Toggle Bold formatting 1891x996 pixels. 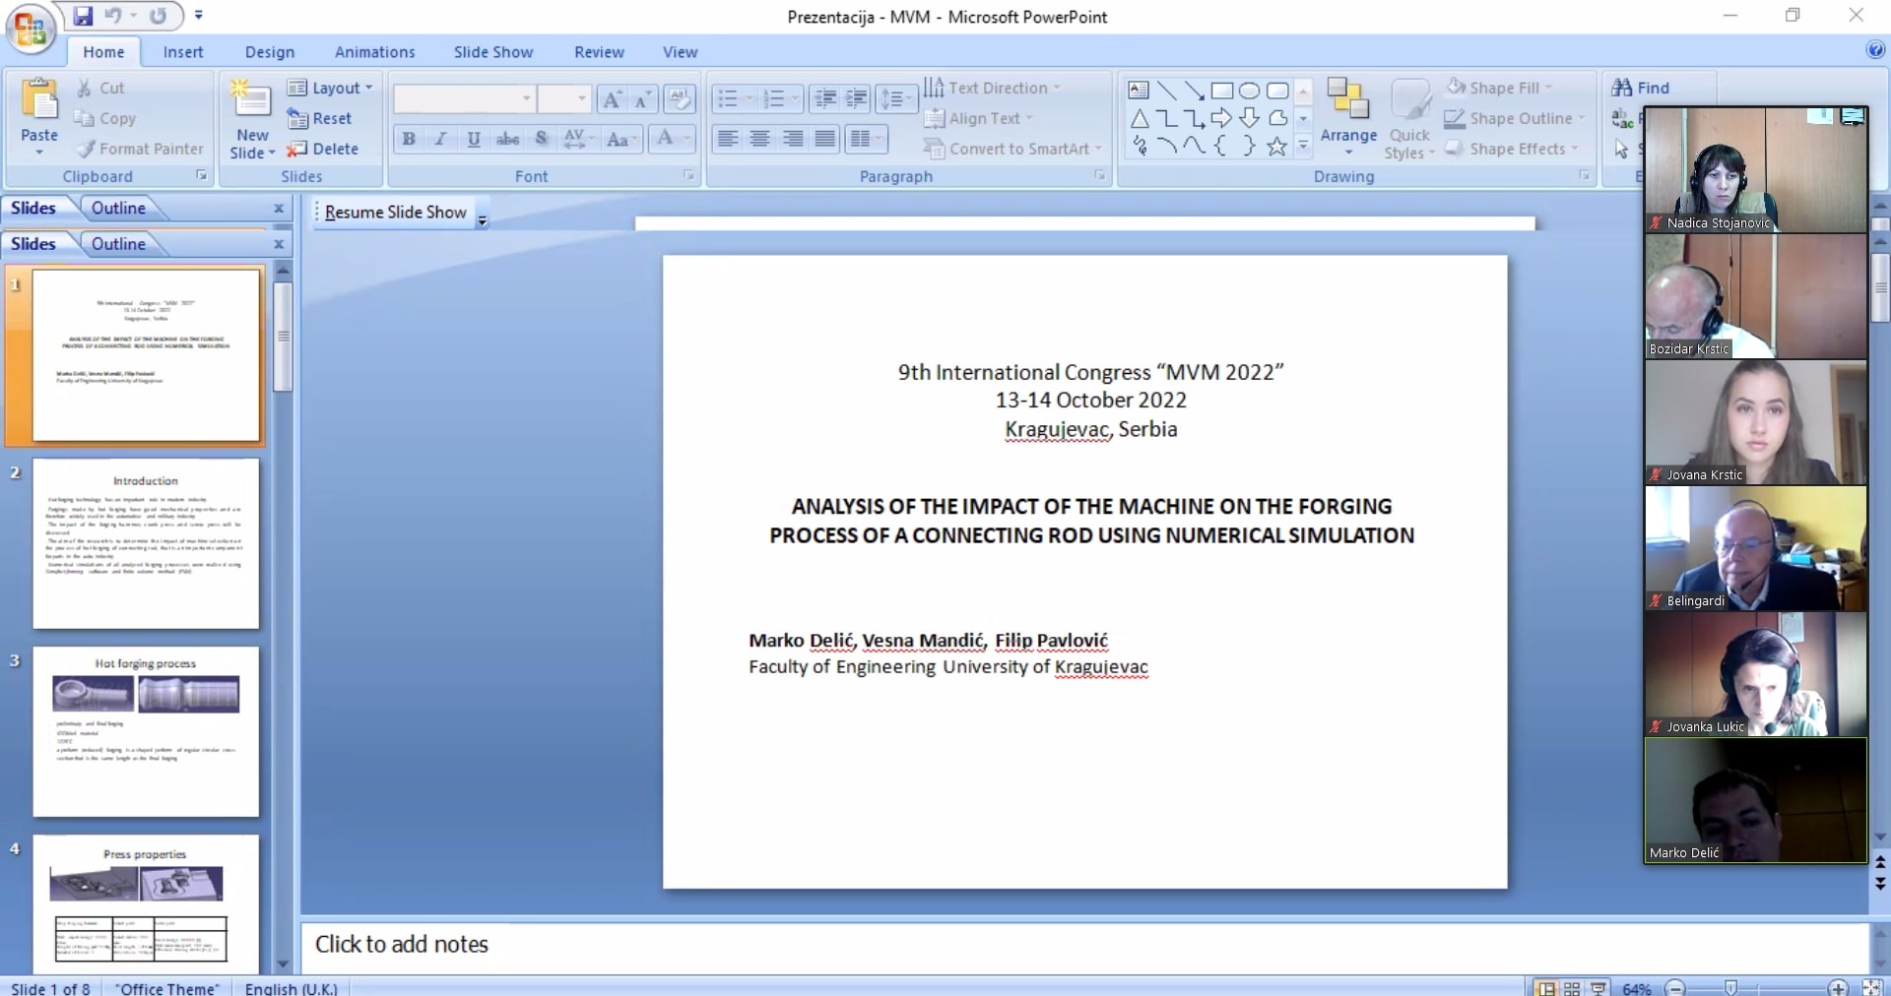409,139
